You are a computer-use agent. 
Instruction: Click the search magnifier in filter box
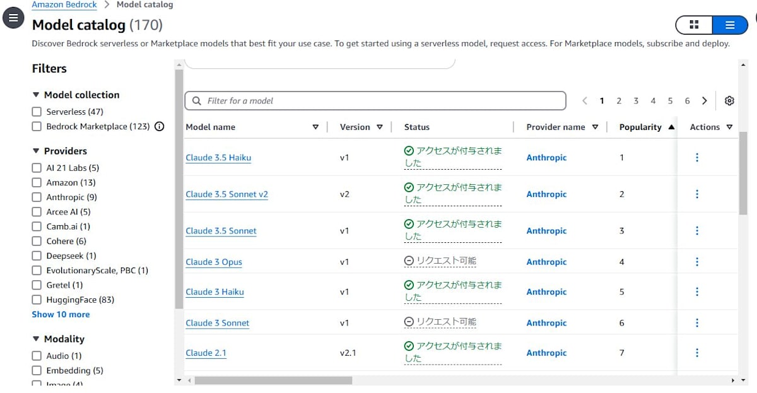coord(197,101)
